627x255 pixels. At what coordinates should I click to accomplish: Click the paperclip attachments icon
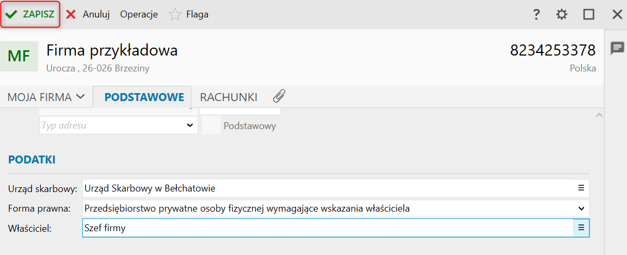point(279,96)
